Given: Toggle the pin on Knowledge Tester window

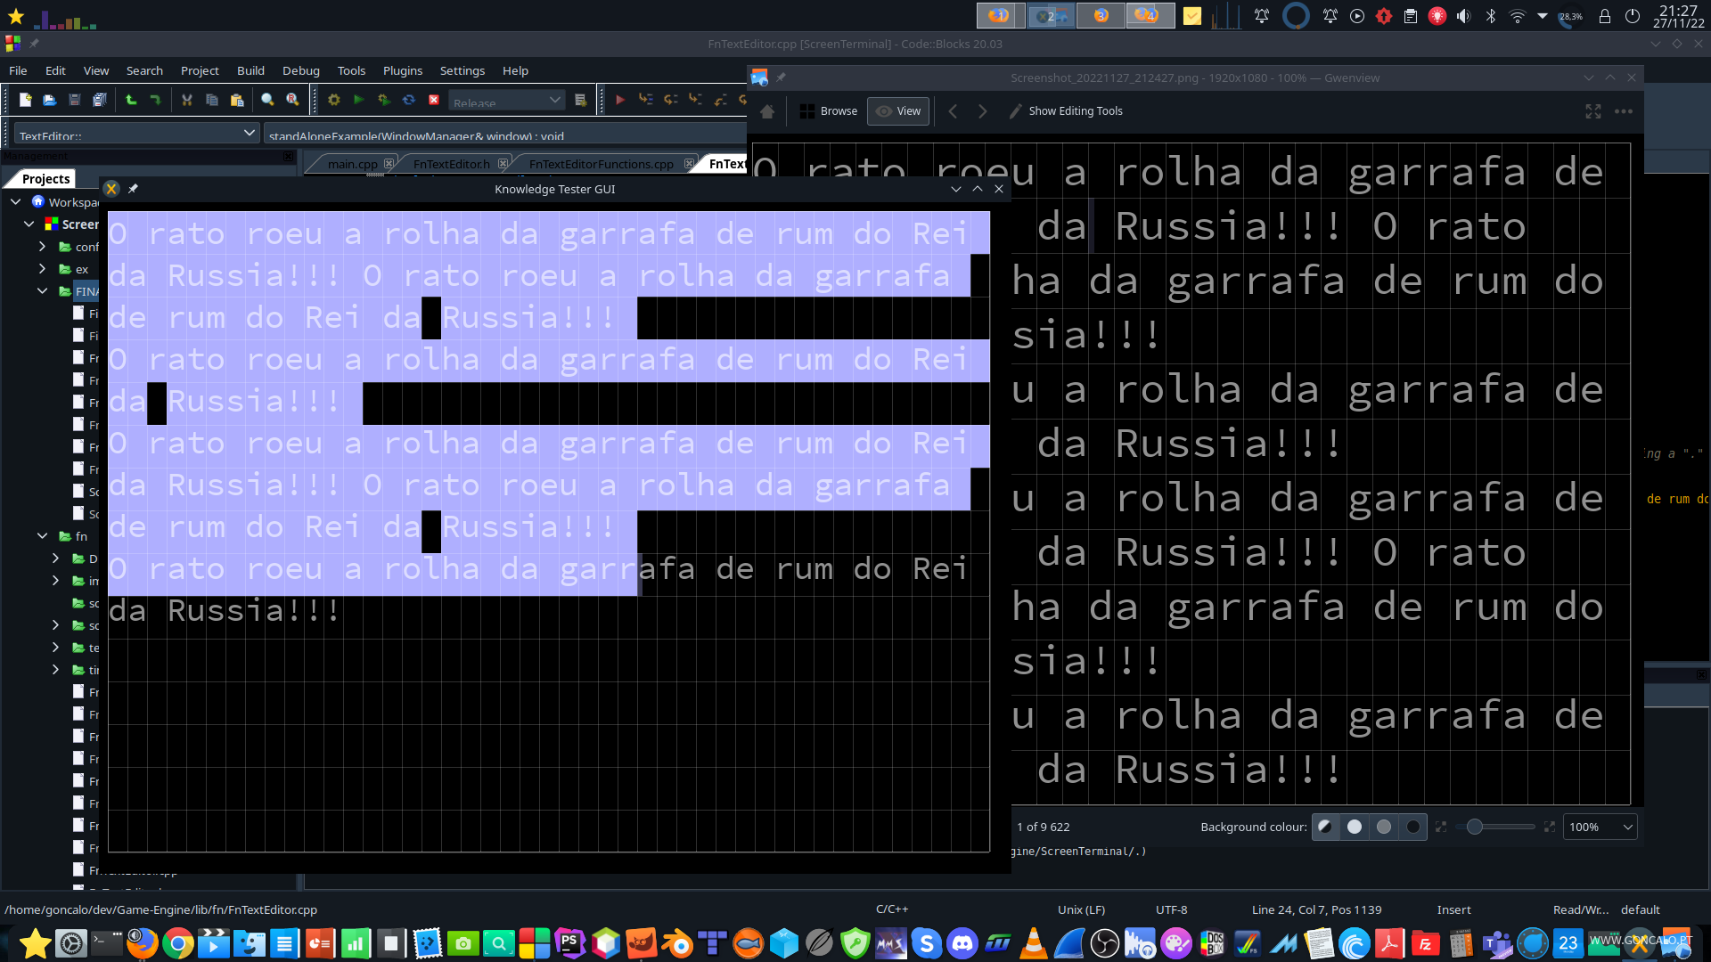Looking at the screenshot, I should 133,189.
